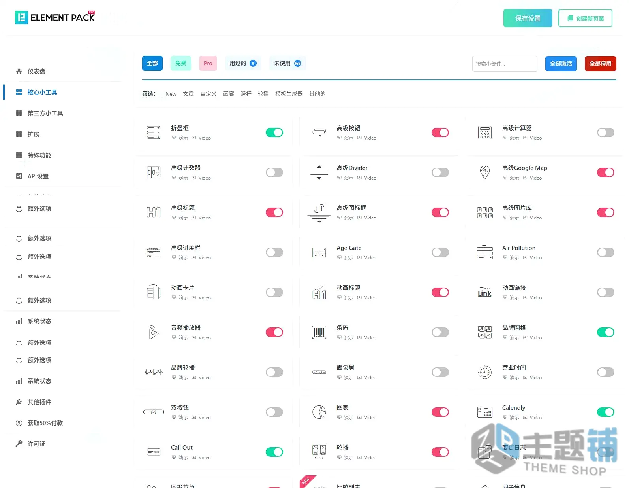Click the Air Pollution widget icon
The height and width of the screenshot is (488, 629).
point(485,252)
